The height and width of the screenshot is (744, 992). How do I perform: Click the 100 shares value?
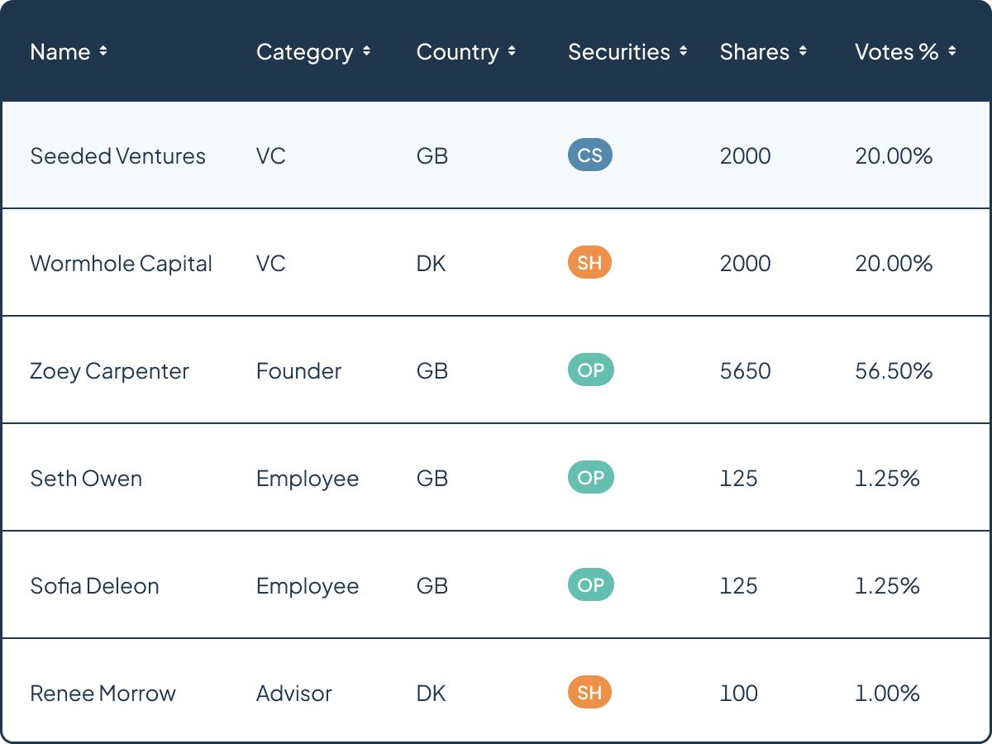tap(739, 694)
